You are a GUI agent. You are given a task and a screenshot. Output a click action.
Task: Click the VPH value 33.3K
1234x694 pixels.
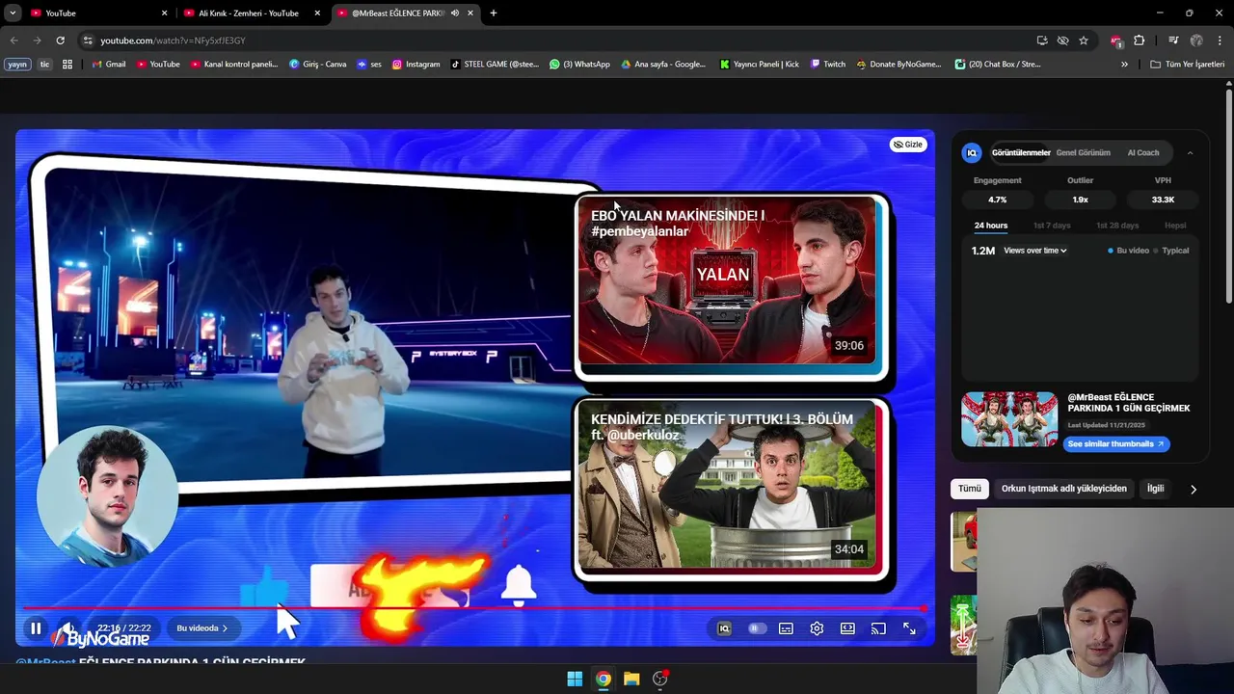pyautogui.click(x=1163, y=200)
